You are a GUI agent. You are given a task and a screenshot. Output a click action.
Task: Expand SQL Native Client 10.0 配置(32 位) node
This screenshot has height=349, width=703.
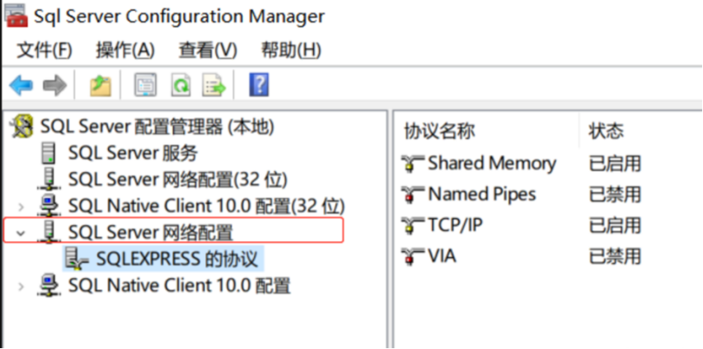[x=22, y=205]
